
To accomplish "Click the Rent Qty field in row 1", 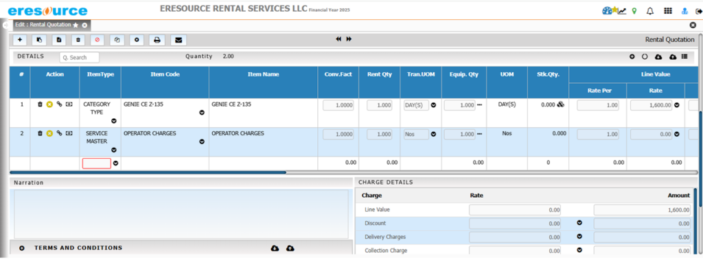I will (380, 105).
